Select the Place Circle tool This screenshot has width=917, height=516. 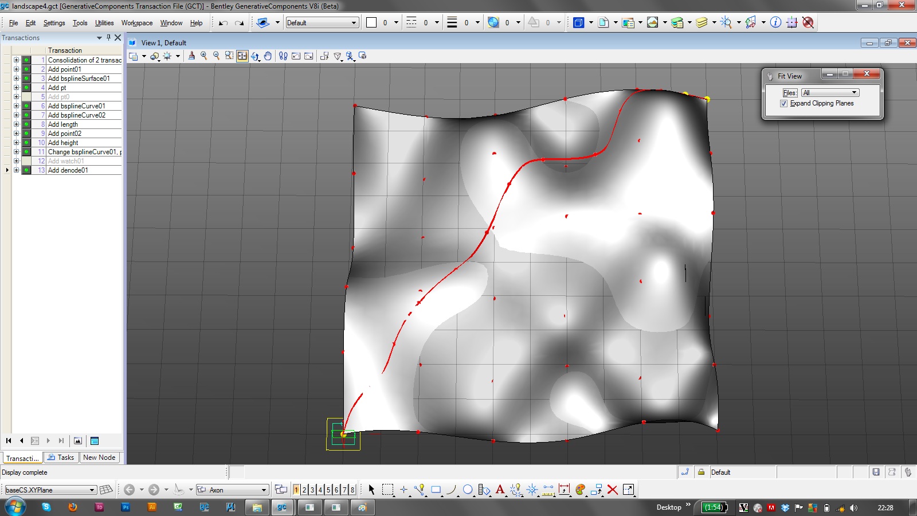pyautogui.click(x=468, y=490)
